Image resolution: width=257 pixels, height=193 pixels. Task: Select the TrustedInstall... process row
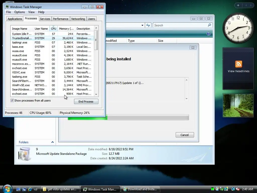click(52, 38)
